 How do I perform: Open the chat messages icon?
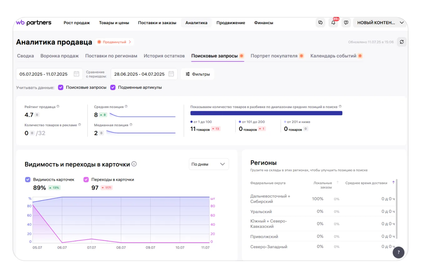pos(320,23)
